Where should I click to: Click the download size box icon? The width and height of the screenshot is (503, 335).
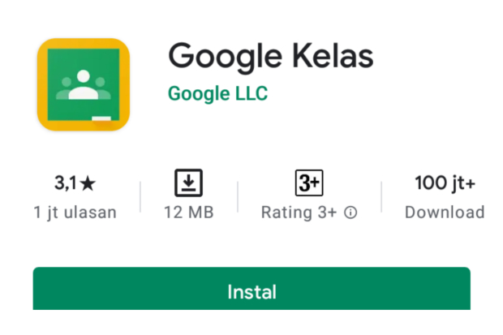coord(188,183)
